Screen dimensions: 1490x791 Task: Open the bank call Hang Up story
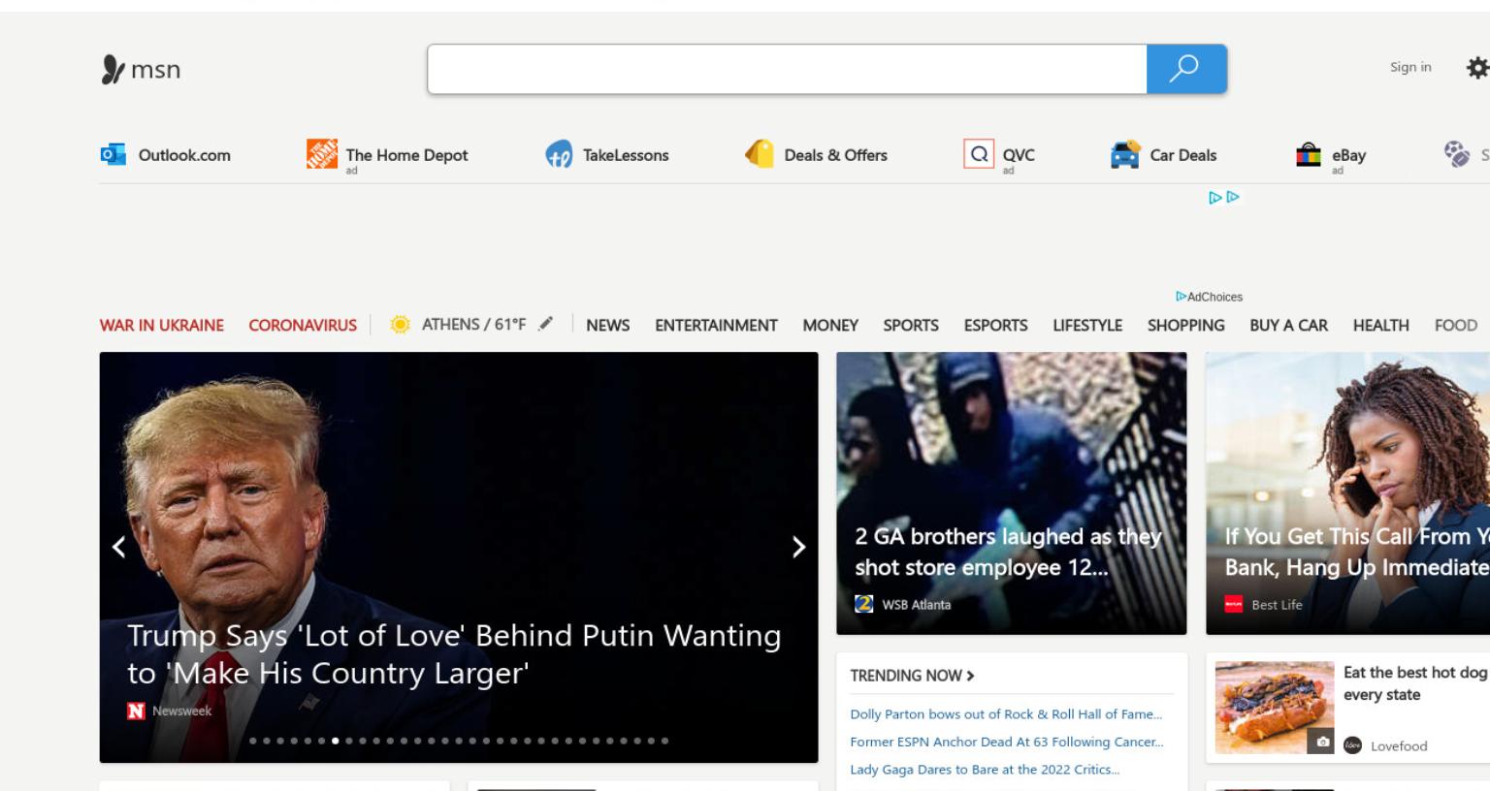1357,552
